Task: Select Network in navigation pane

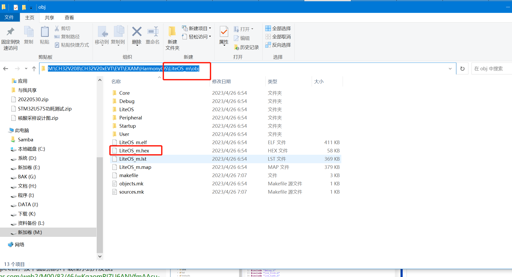Action: pos(19,245)
